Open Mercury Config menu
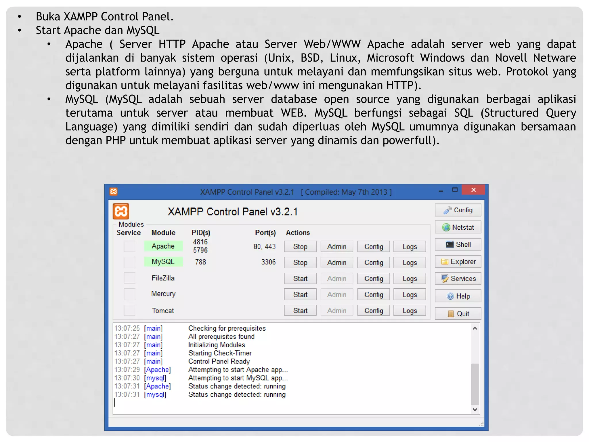The image size is (589, 442). point(374,295)
